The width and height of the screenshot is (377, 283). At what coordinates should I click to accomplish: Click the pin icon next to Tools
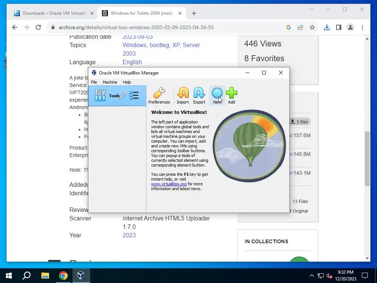pyautogui.click(x=122, y=95)
